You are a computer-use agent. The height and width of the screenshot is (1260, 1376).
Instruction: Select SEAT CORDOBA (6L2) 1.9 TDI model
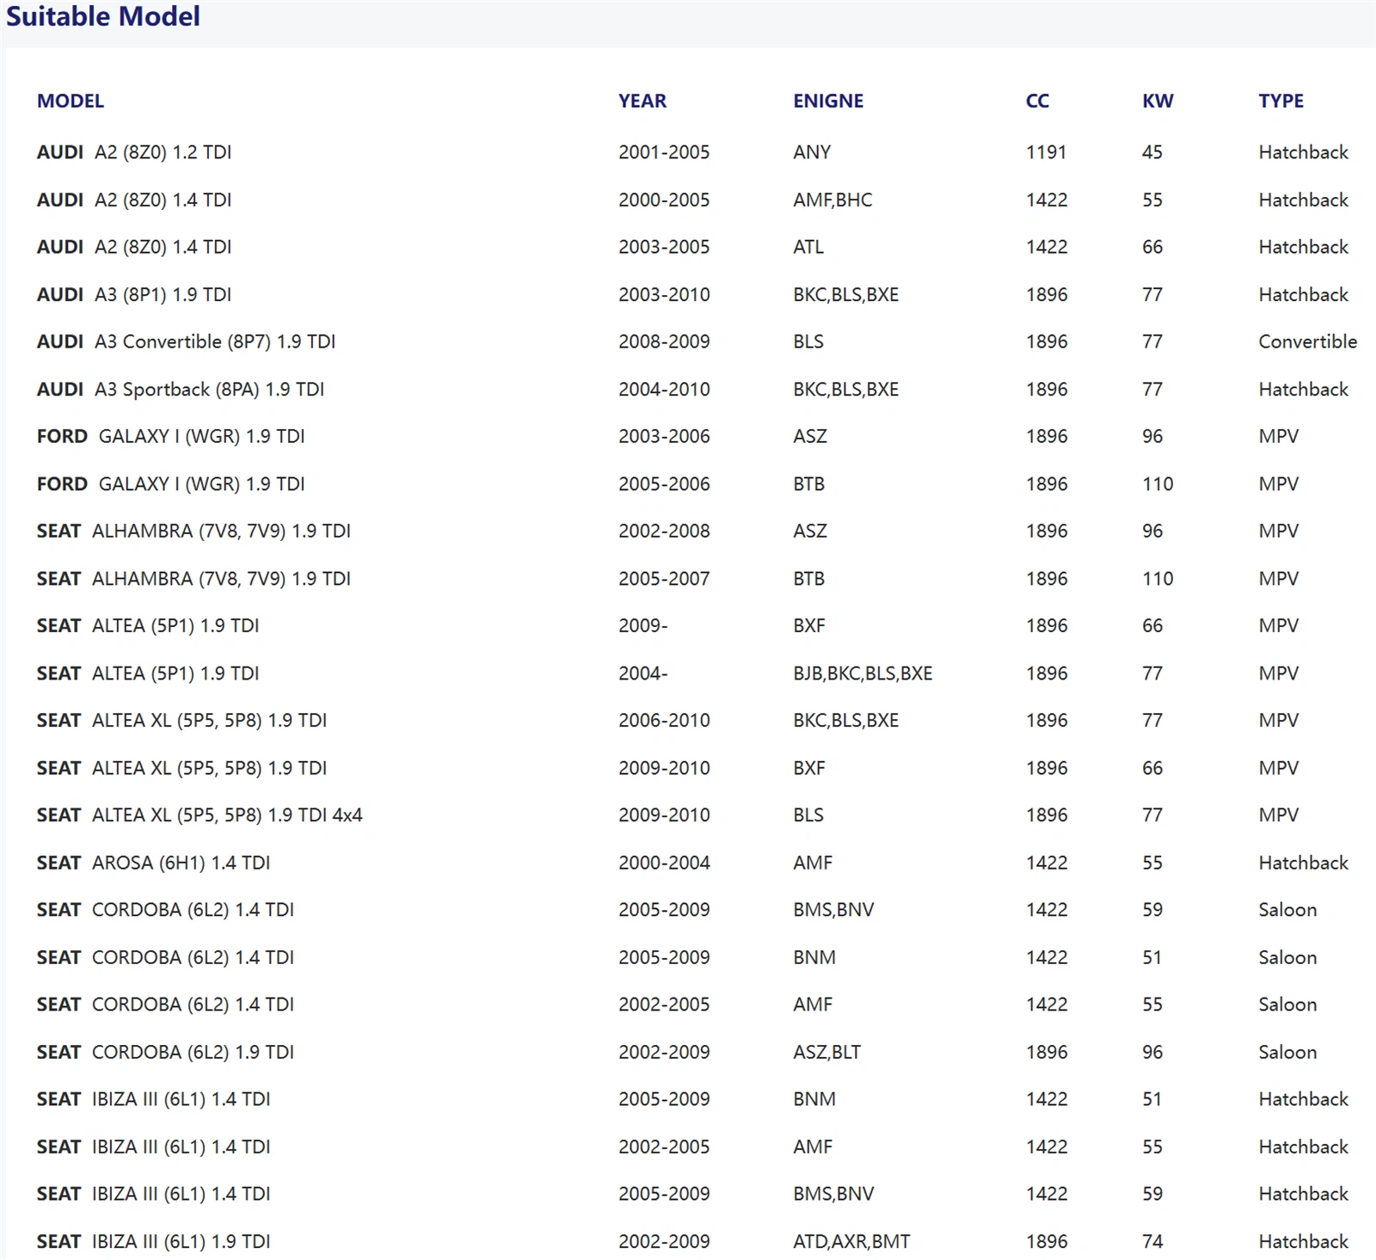[165, 1052]
